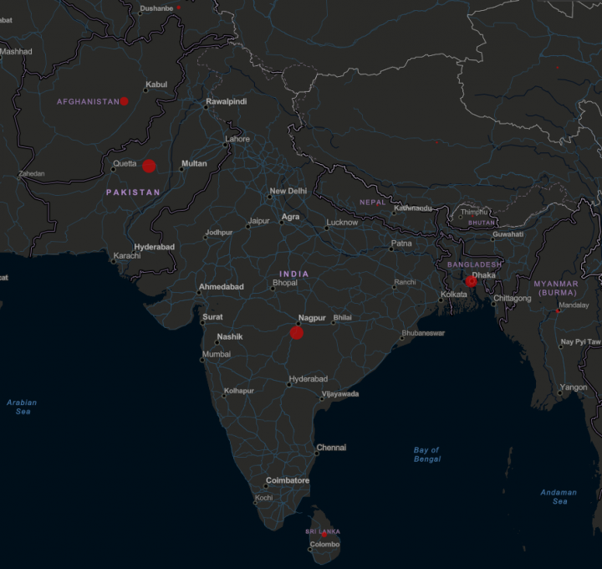Click the red circle marker below Nagpur

(297, 333)
